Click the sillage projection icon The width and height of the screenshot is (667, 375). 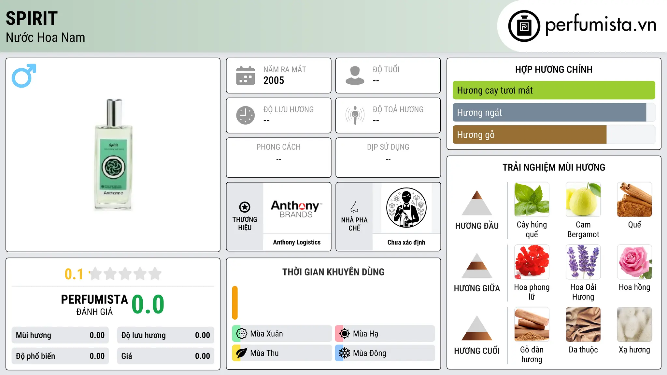355,115
